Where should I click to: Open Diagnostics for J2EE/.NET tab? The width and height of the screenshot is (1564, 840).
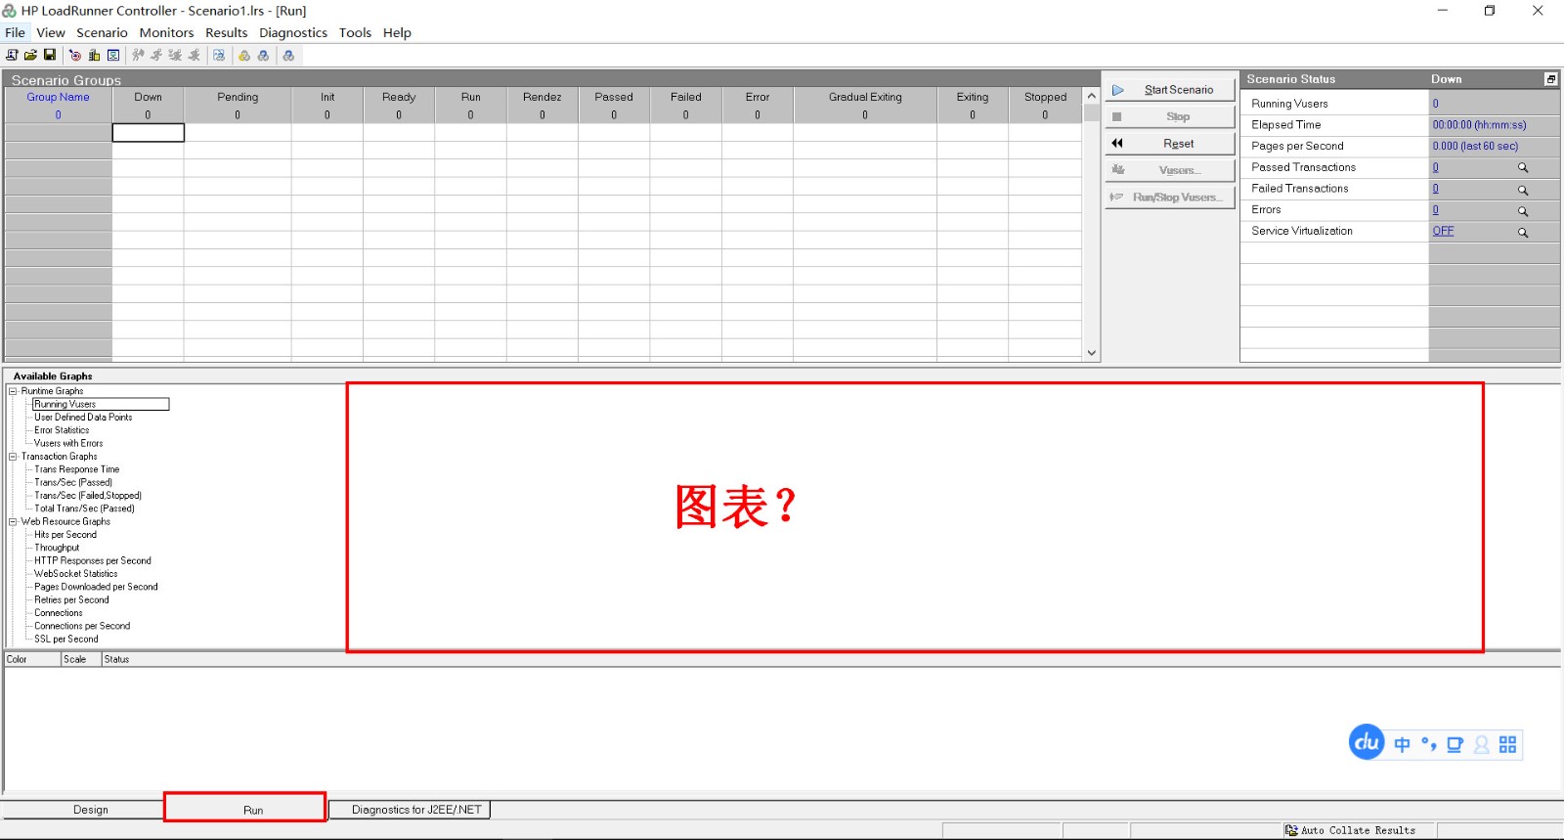click(410, 810)
